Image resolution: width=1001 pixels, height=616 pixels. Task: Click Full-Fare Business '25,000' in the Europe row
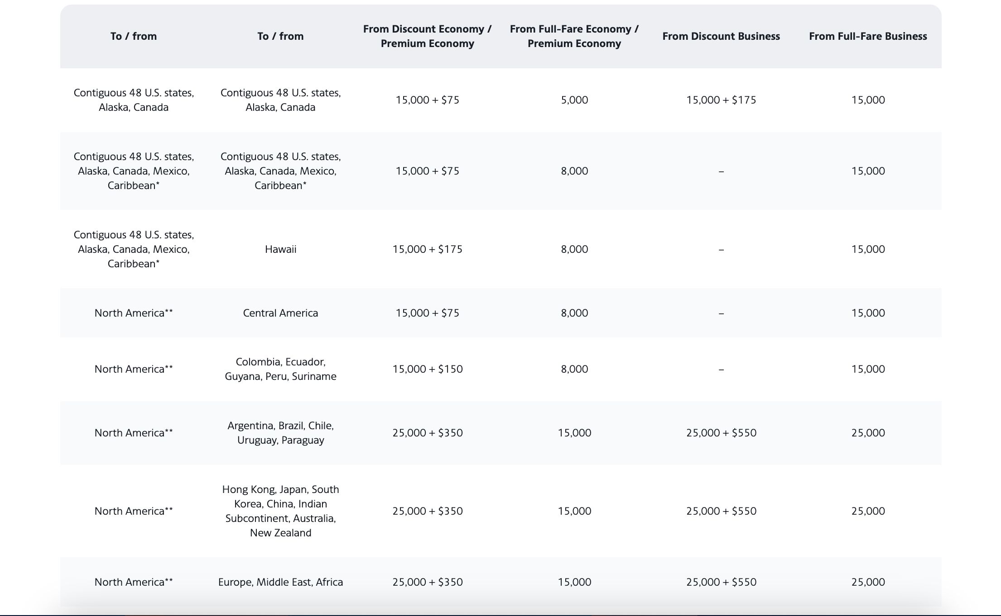[x=868, y=582]
